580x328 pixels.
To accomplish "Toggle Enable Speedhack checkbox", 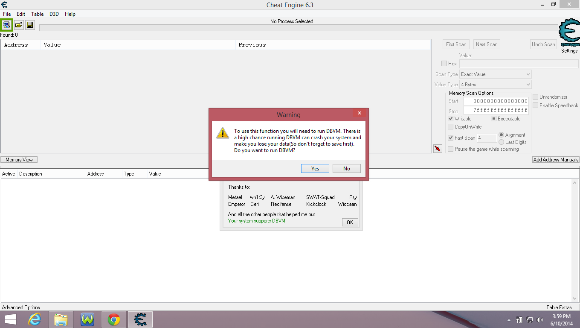I will coord(535,105).
